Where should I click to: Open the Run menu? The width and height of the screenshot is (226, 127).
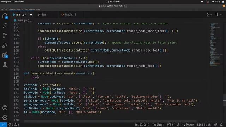[26, 10]
